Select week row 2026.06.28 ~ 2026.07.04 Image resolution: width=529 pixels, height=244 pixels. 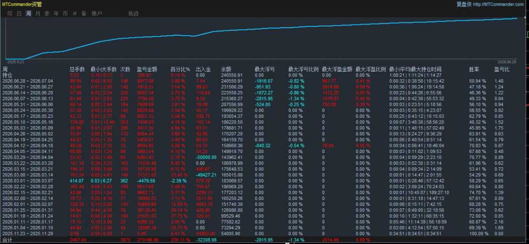(27, 81)
